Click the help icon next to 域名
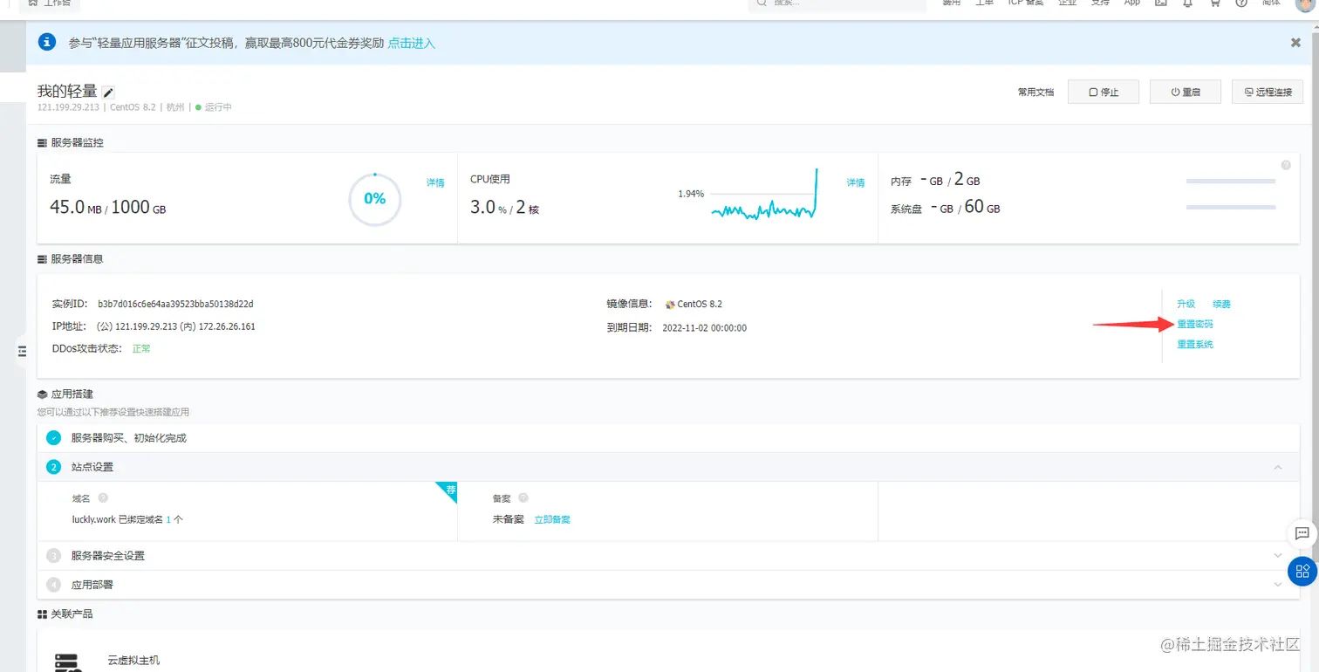The width and height of the screenshot is (1319, 672). point(103,497)
